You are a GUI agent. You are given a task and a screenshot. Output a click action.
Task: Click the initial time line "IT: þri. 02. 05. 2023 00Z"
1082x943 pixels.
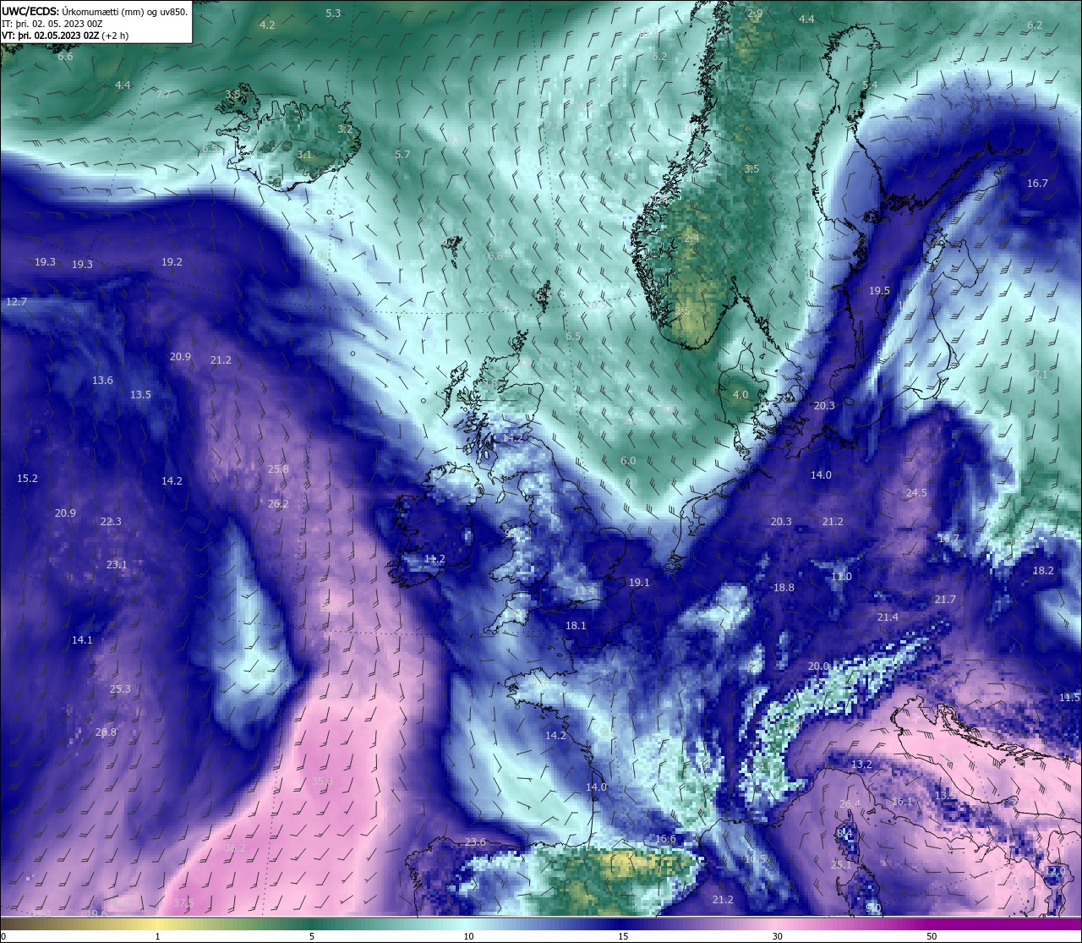point(52,24)
